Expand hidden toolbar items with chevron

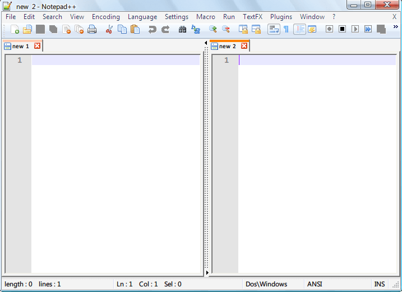click(x=395, y=27)
